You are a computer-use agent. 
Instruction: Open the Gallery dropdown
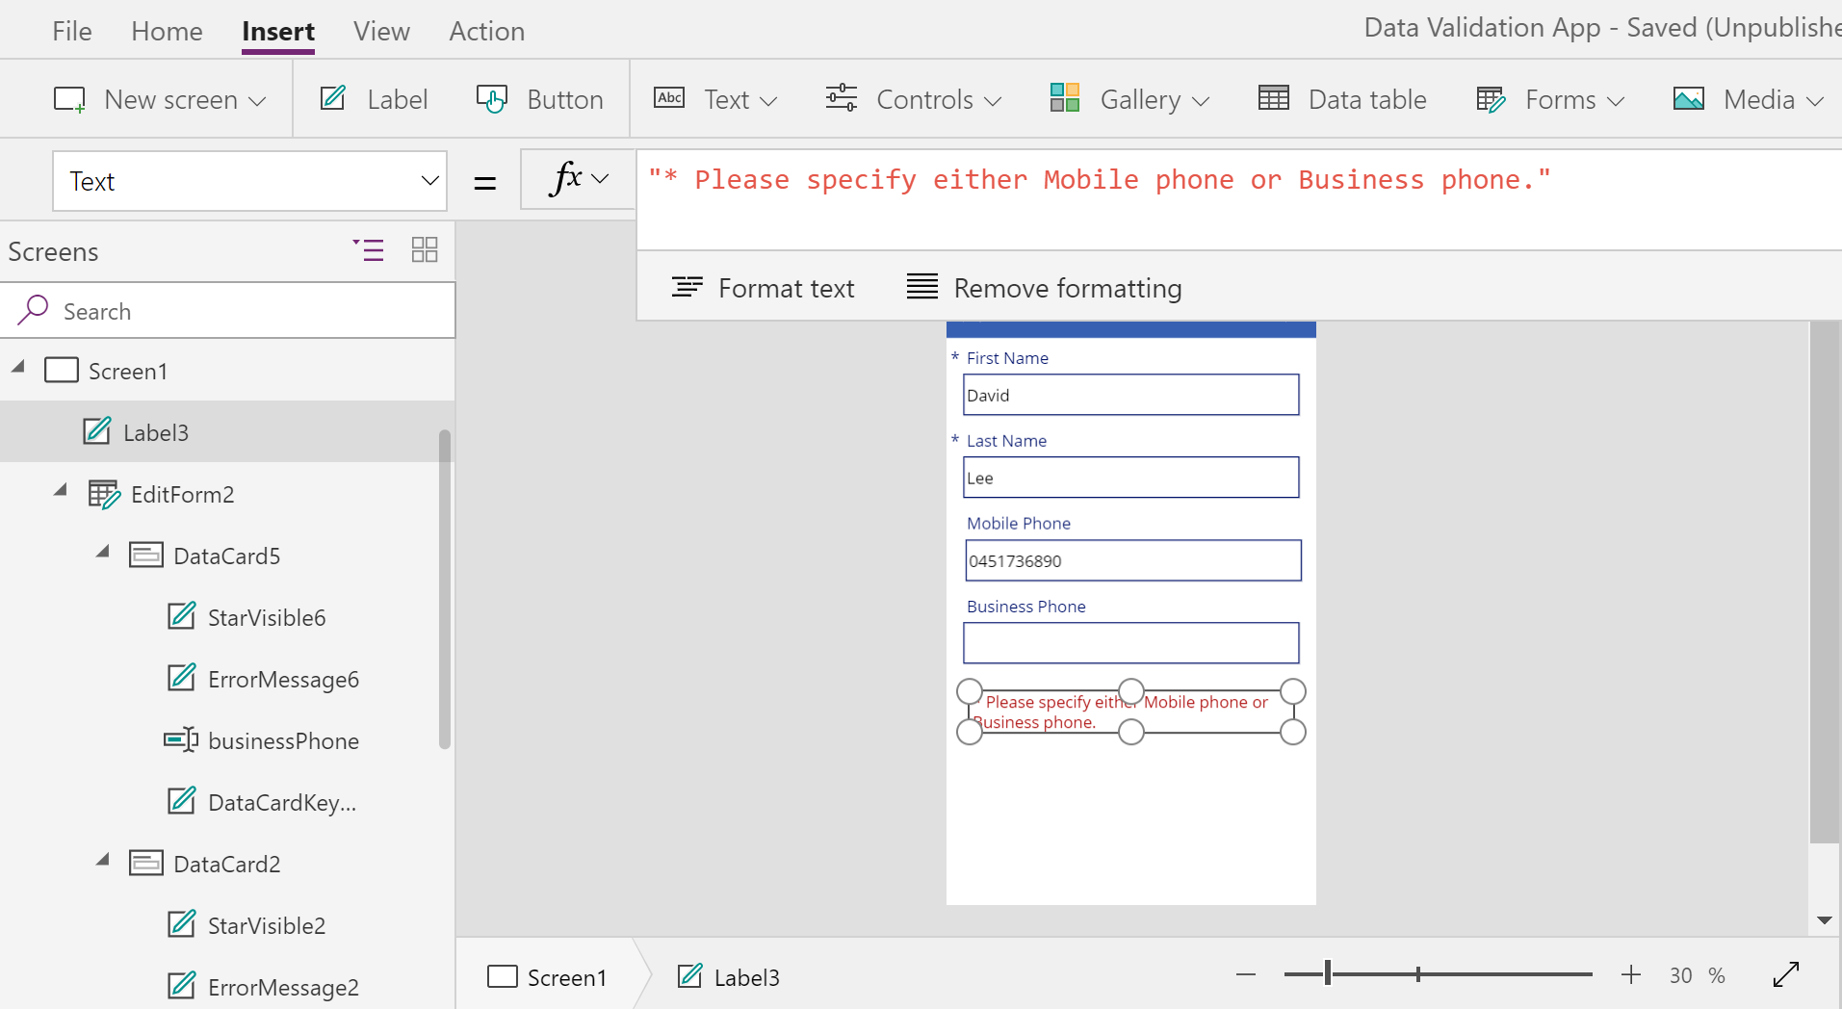tap(1129, 99)
